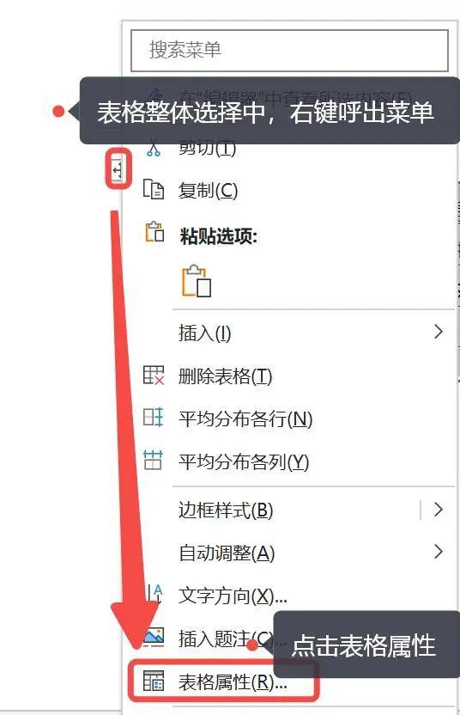Click the Paste options clipboard icon
Image resolution: width=460 pixels, height=715 pixels.
(x=154, y=232)
